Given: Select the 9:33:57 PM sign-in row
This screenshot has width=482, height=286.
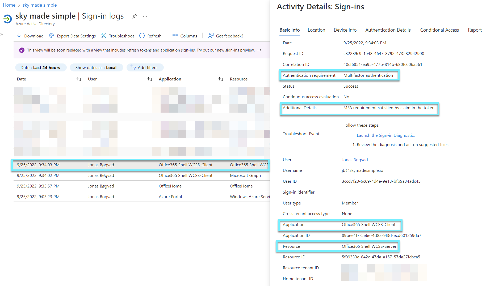Looking at the screenshot, I should coord(142,186).
